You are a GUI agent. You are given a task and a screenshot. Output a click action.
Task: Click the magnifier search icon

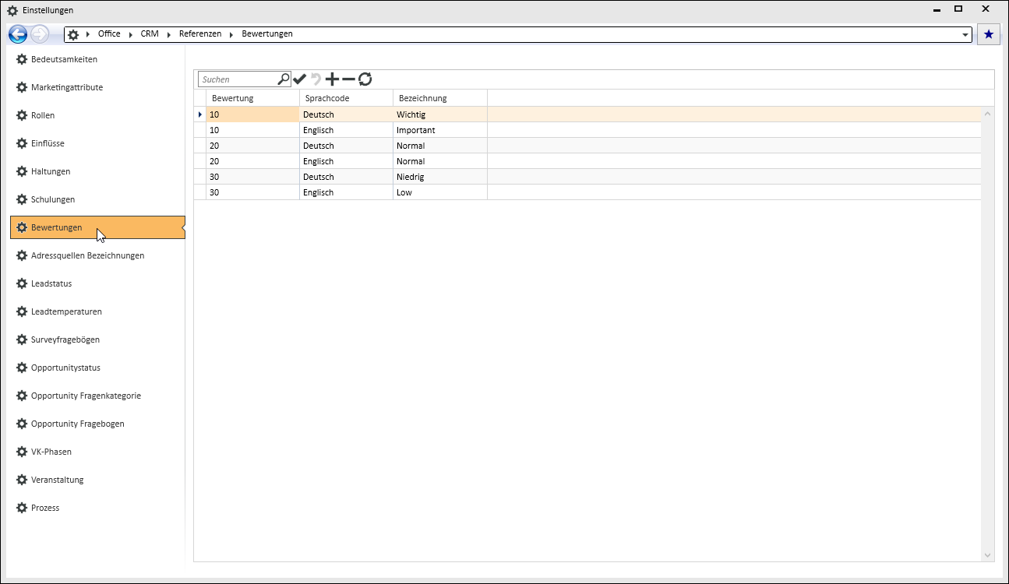(x=284, y=79)
